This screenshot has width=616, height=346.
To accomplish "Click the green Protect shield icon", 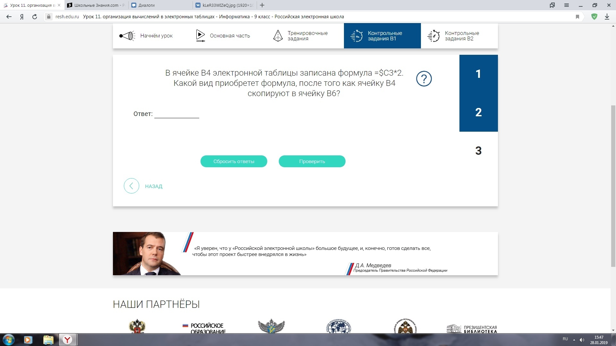I will point(594,17).
